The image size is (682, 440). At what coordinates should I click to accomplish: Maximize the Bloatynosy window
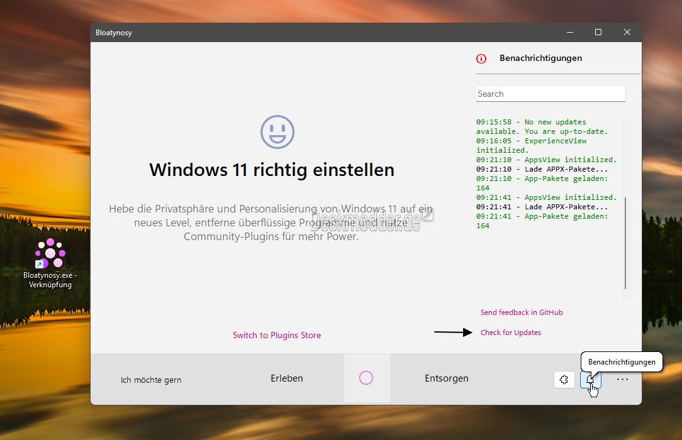coord(598,32)
